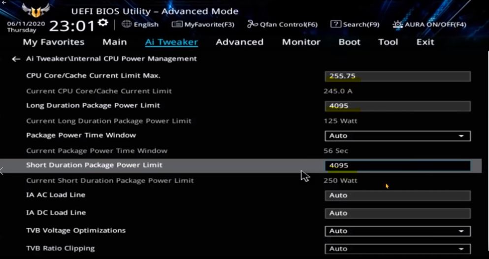Click the 125 Watt value

click(340, 121)
